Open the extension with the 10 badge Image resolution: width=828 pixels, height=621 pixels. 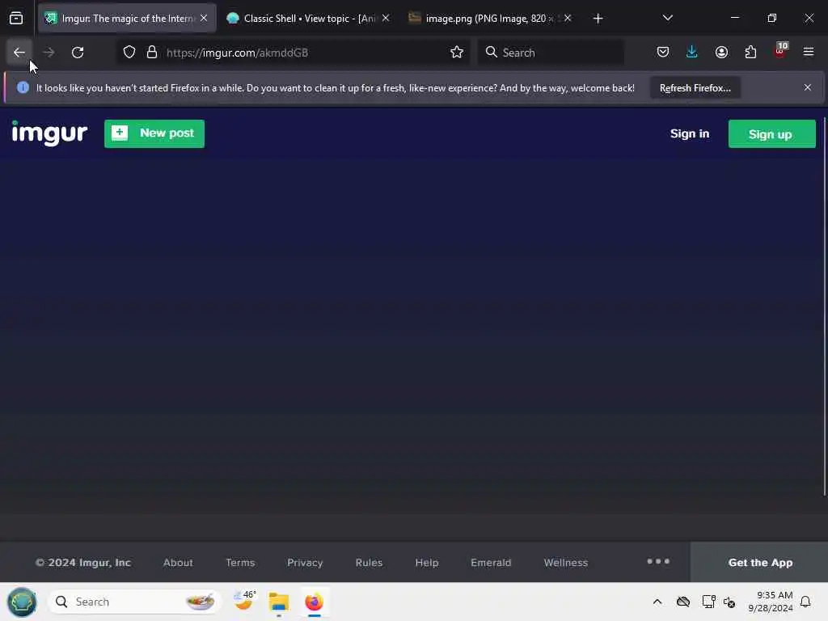[780, 51]
